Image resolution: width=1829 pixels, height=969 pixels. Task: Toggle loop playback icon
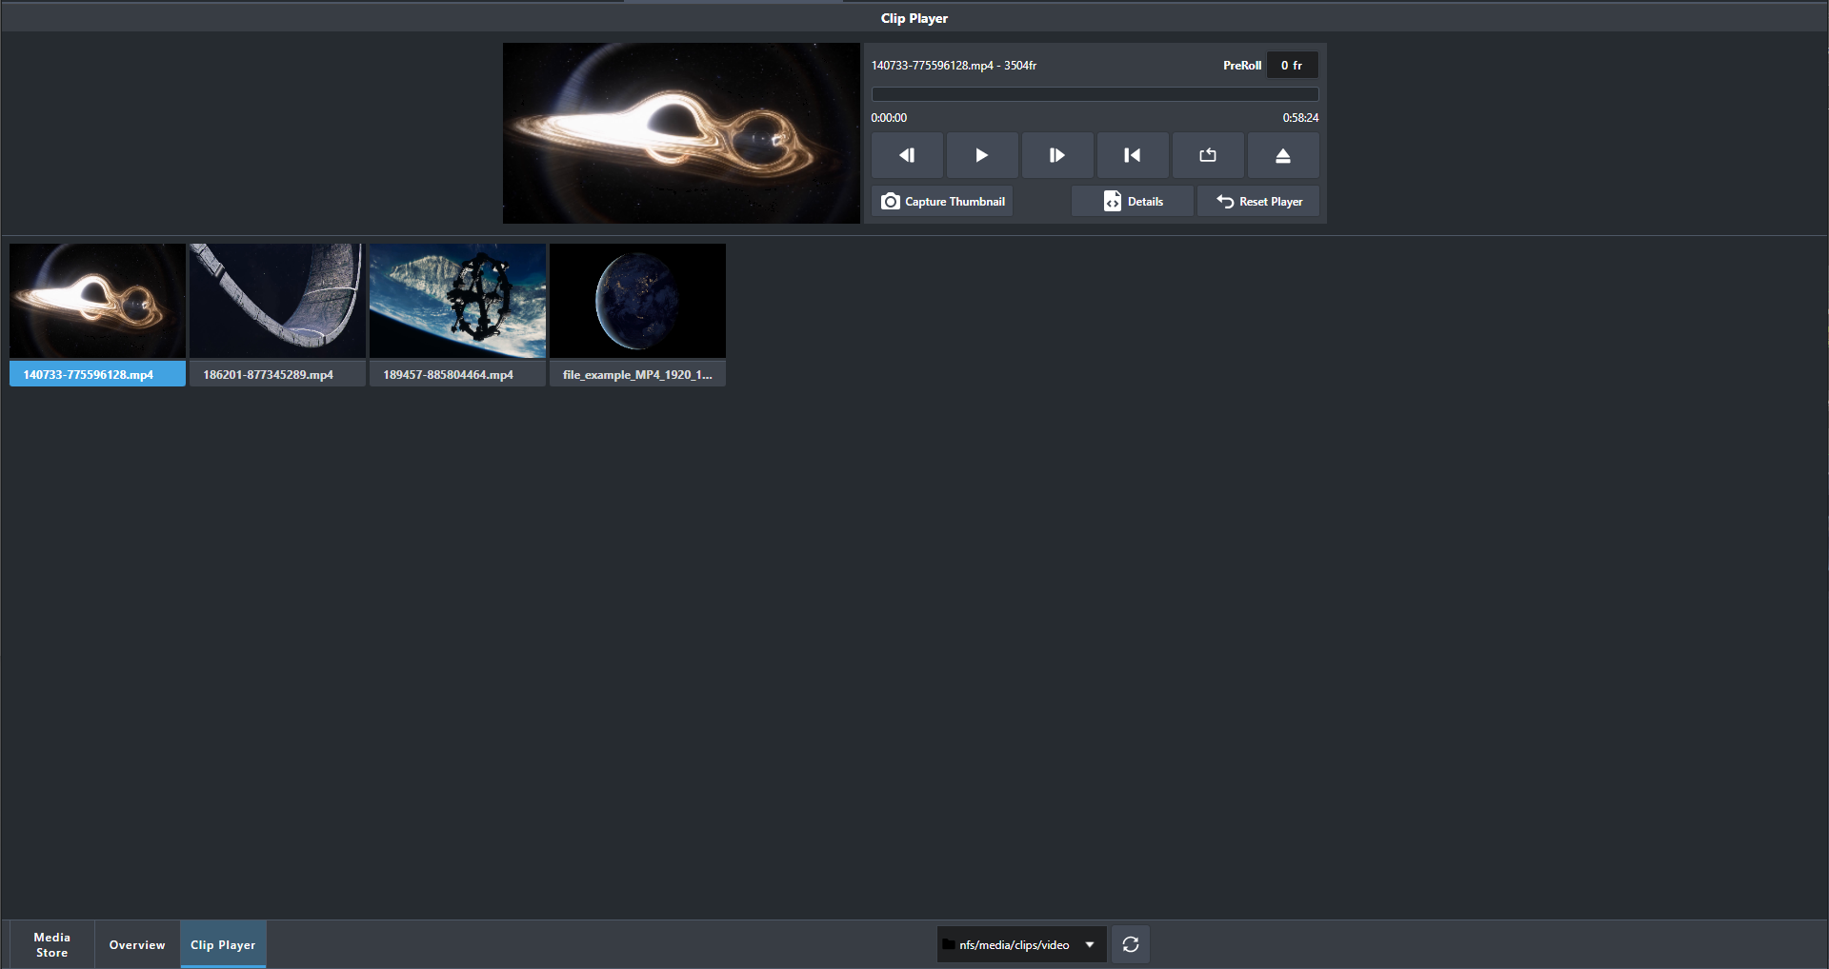pos(1208,155)
